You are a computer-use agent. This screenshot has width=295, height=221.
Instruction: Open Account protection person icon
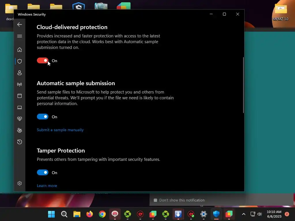pos(20,73)
